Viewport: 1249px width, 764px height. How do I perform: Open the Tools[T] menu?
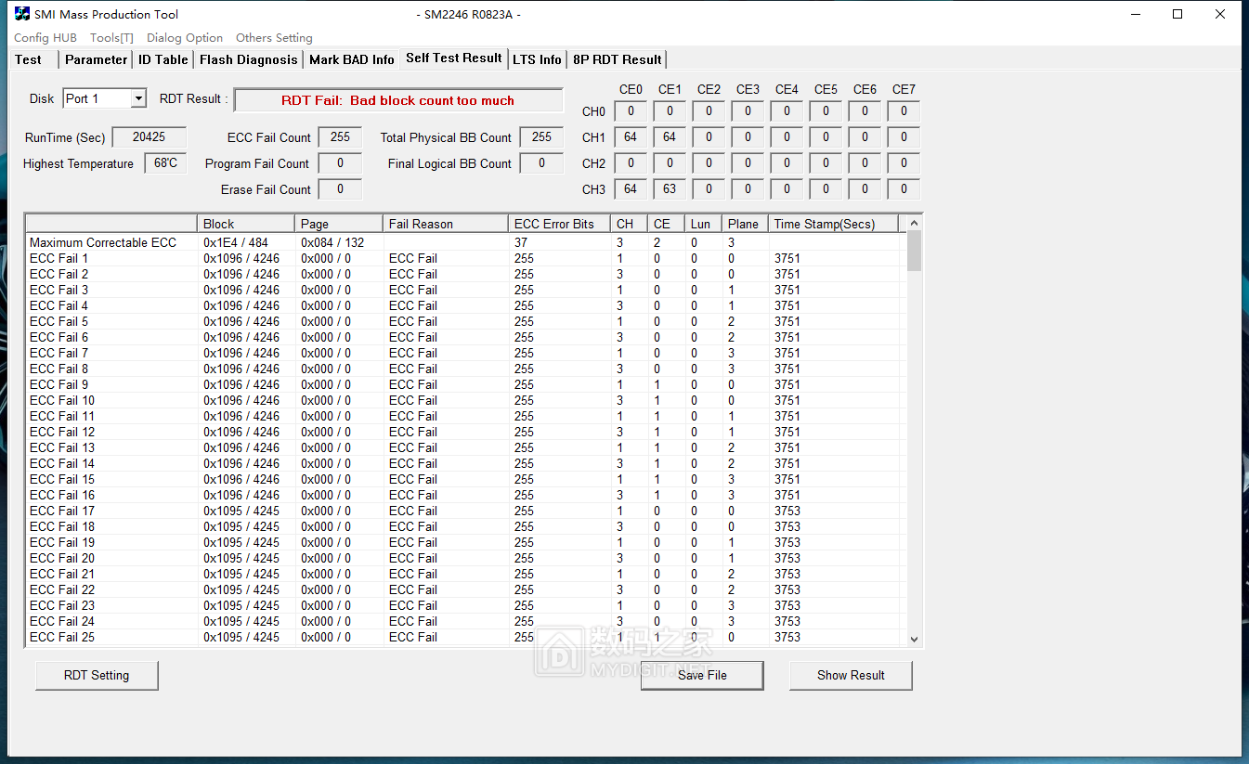point(111,38)
